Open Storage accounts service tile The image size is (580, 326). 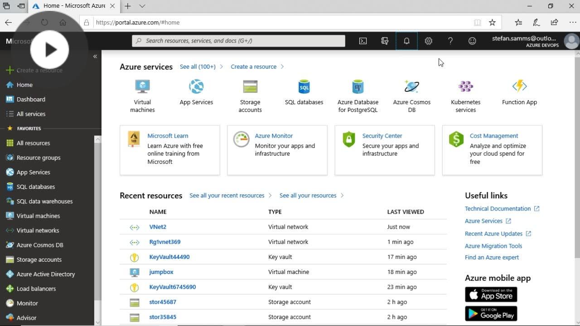point(250,96)
